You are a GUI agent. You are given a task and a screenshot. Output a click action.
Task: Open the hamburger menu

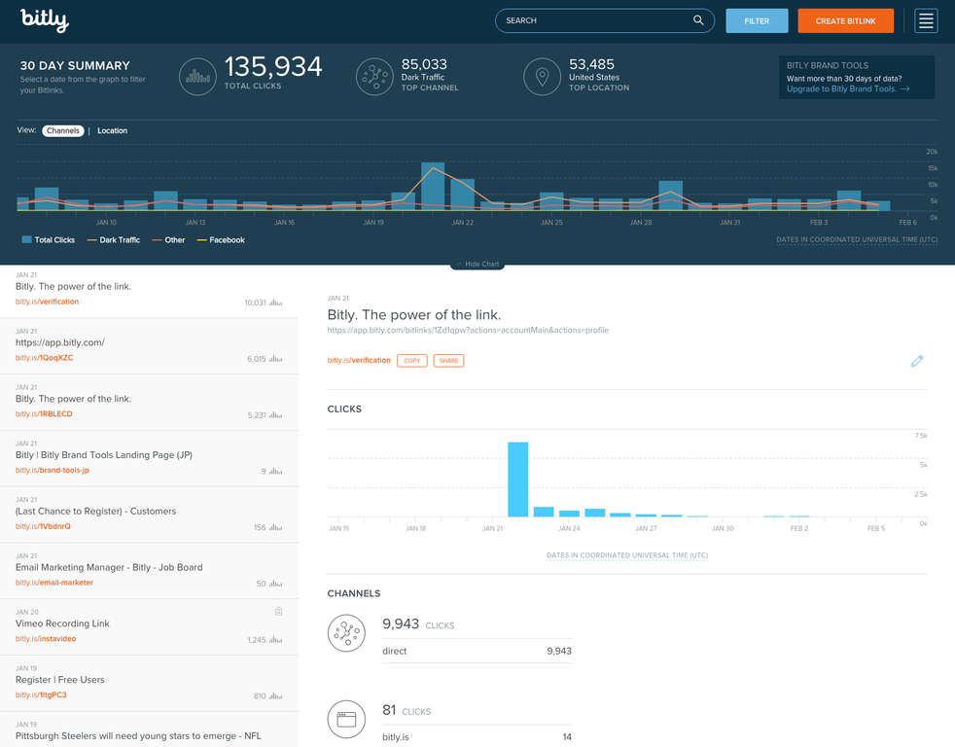pyautogui.click(x=926, y=20)
